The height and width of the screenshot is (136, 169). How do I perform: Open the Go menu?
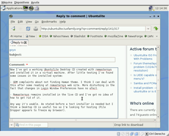(37, 22)
